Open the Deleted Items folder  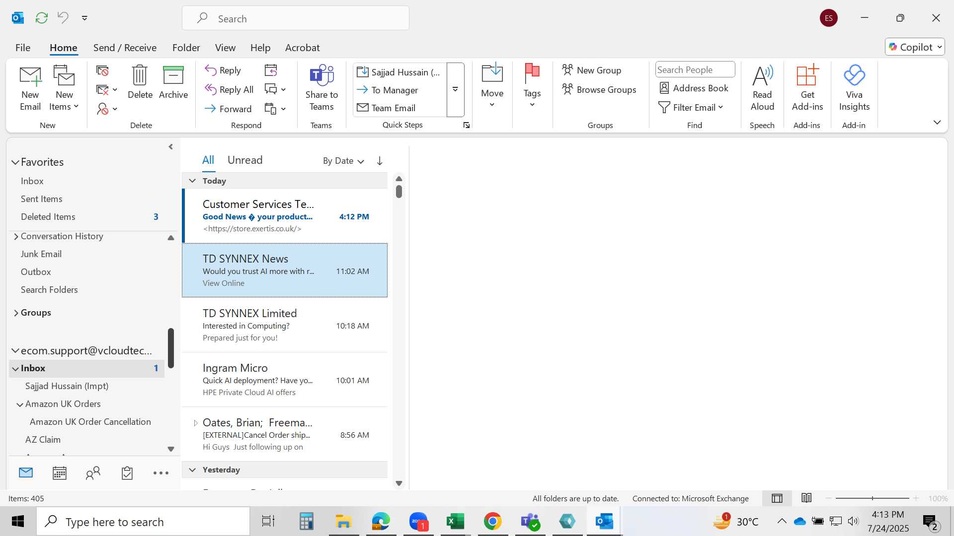[x=48, y=217]
